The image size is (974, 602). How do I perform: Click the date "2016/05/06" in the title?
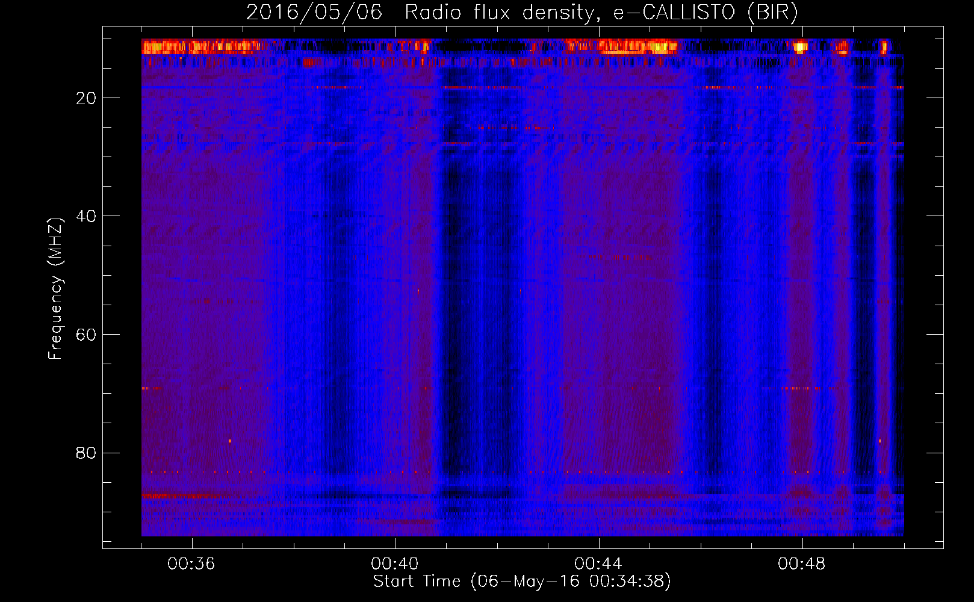314,13
